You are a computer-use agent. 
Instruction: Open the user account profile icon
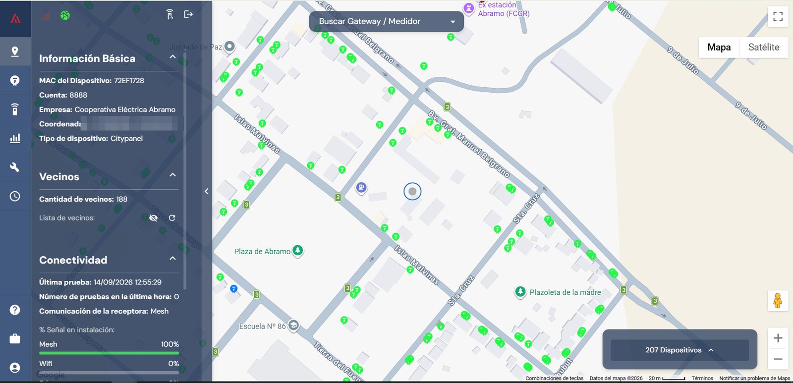coord(15,368)
